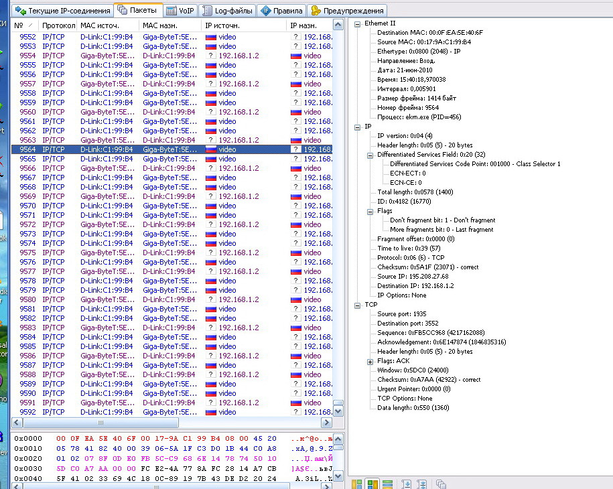This screenshot has width=613, height=489.
Task: Select the Data length: 0x550 (1360) line
Action: coord(413,408)
